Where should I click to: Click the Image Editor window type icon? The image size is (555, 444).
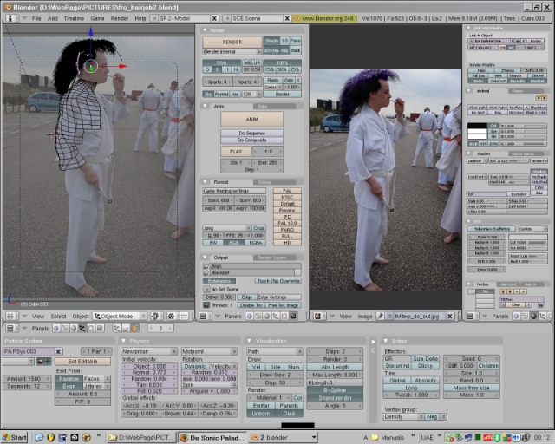318,317
